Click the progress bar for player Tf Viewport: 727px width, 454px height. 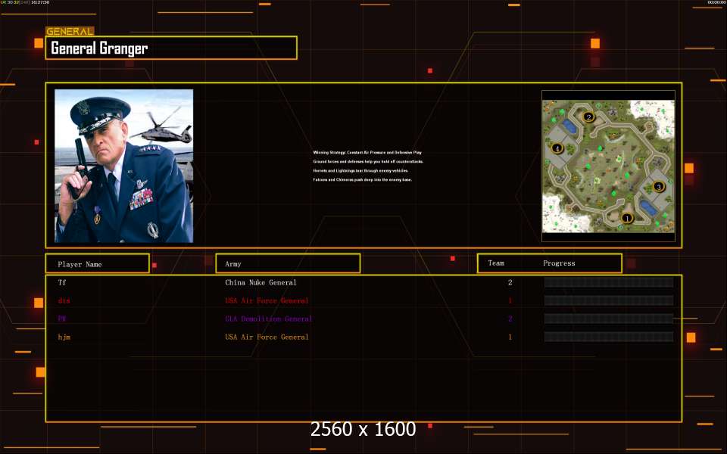pos(608,282)
